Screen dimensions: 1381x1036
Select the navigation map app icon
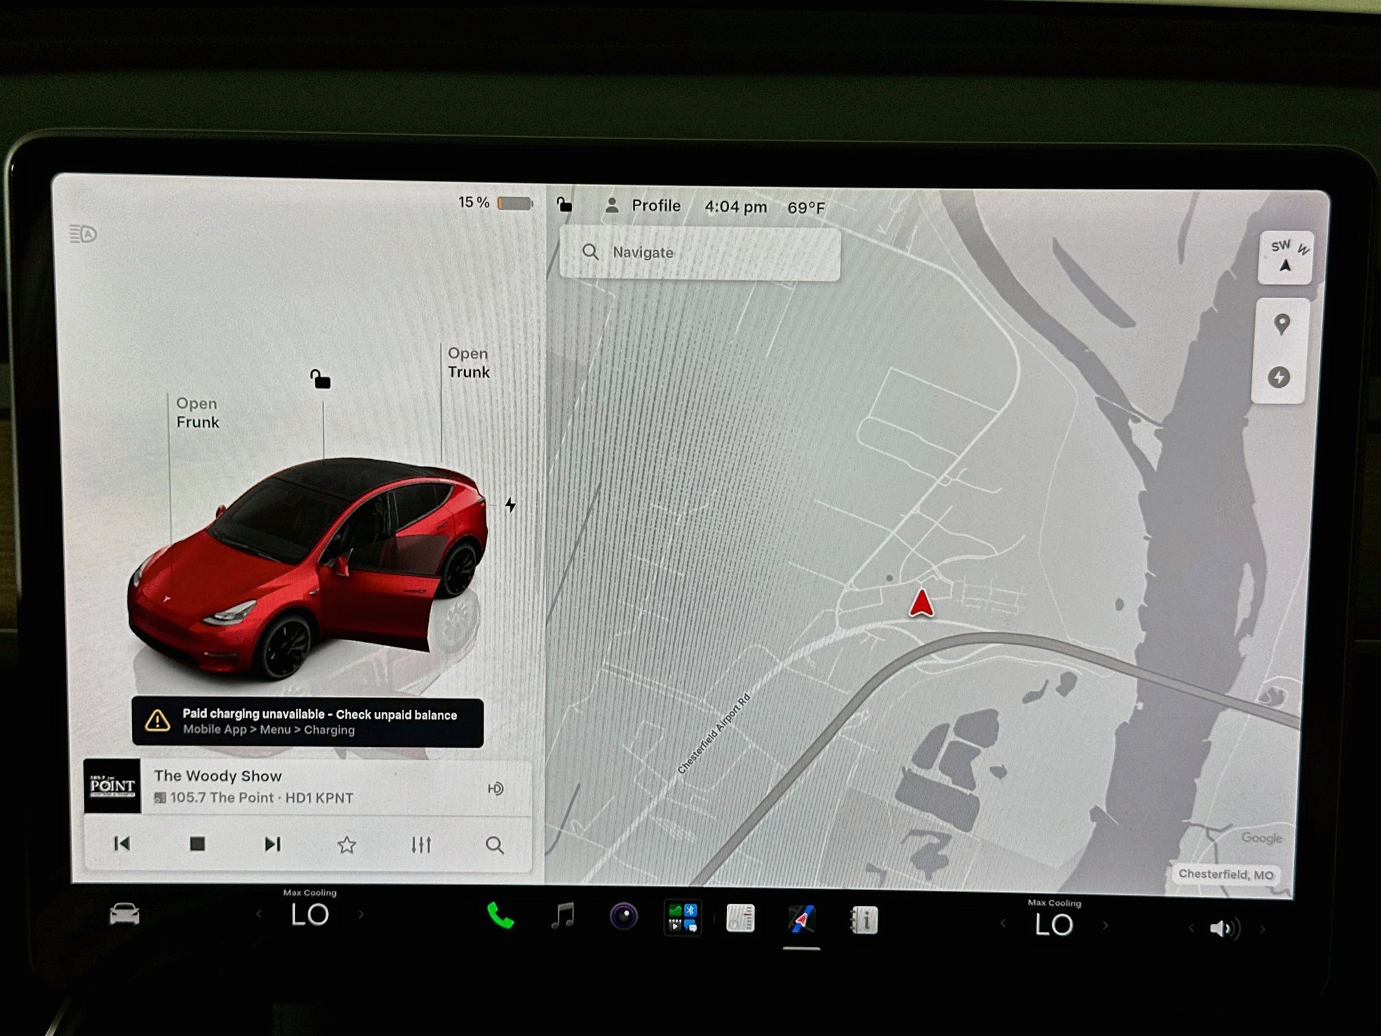pos(801,919)
